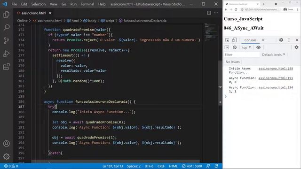
Task: Open the Accounts menu in activity bar
Action: click(x=6, y=144)
